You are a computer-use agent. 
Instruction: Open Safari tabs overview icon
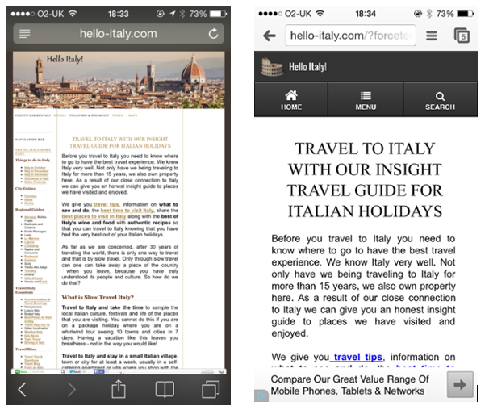point(211,389)
